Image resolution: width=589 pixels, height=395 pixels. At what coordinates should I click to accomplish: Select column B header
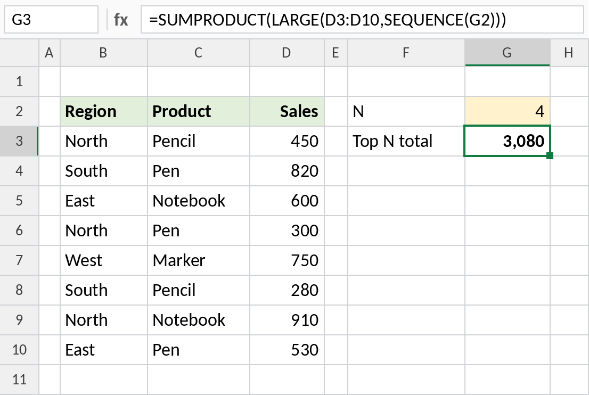[104, 53]
